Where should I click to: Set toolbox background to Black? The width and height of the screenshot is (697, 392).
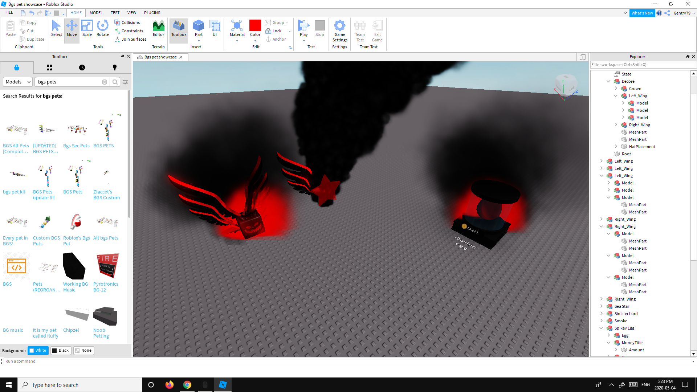click(60, 350)
